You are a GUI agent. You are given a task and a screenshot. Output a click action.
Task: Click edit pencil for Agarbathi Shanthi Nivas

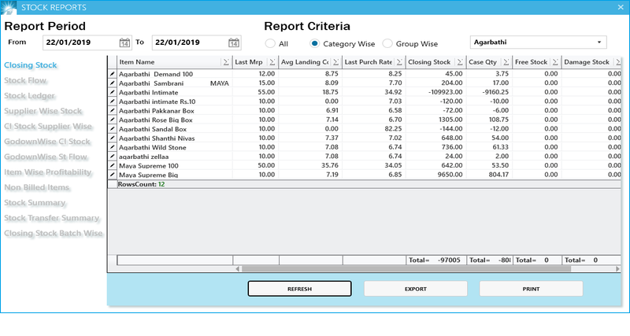(x=113, y=138)
